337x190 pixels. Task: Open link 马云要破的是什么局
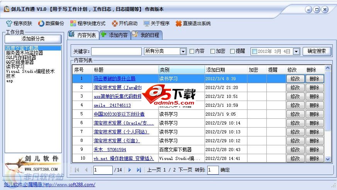click(115, 79)
